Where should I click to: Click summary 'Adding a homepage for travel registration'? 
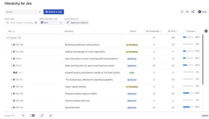pyautogui.click(x=85, y=51)
